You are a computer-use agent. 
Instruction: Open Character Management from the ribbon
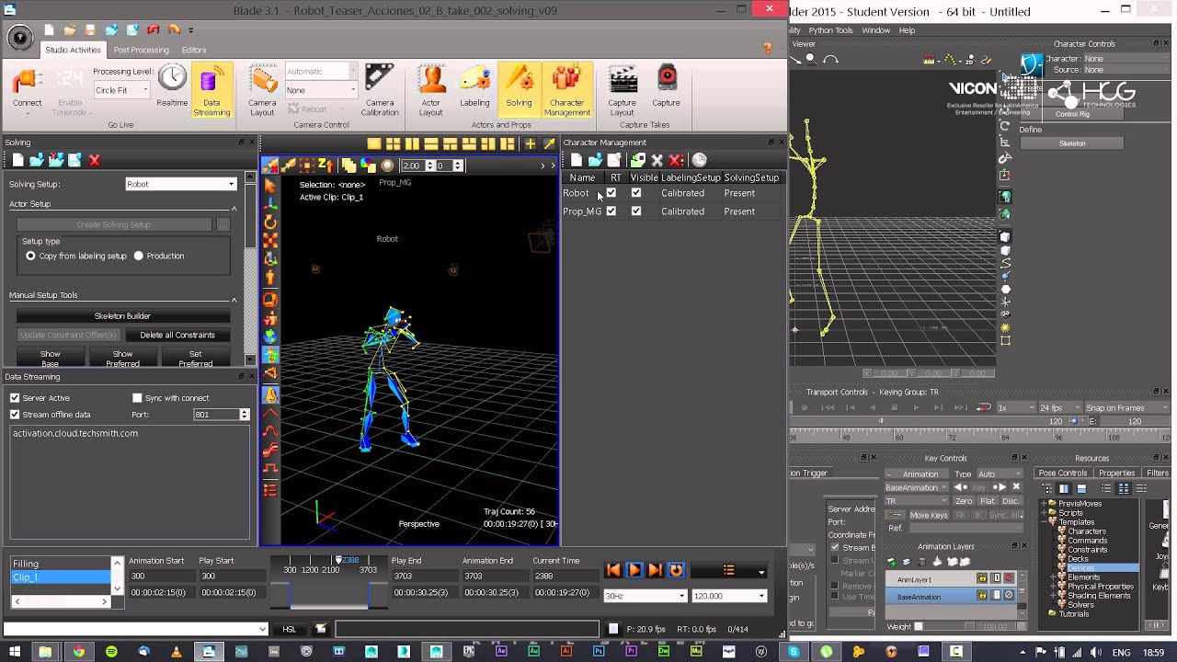tap(566, 91)
